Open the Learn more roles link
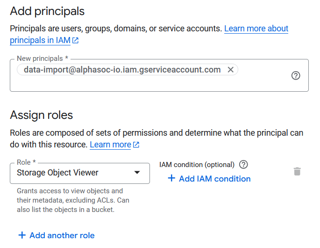320x248 pixels. click(110, 145)
